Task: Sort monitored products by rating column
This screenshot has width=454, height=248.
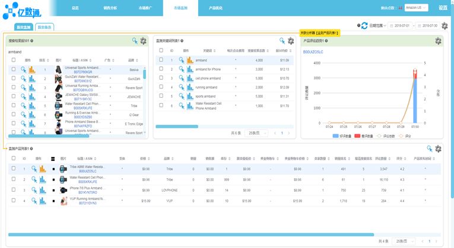Action: click(x=405, y=159)
